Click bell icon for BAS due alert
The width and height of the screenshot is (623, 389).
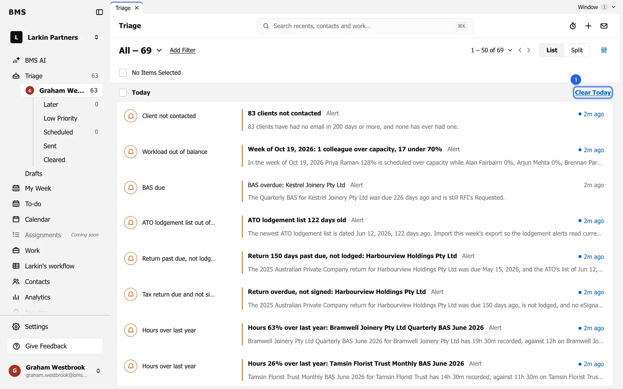(x=131, y=188)
